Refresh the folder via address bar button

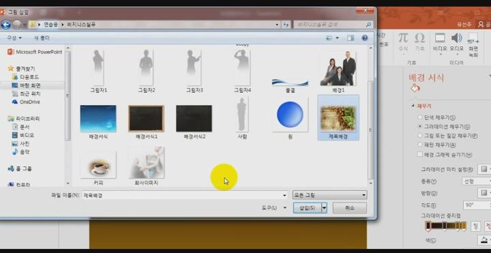point(286,25)
